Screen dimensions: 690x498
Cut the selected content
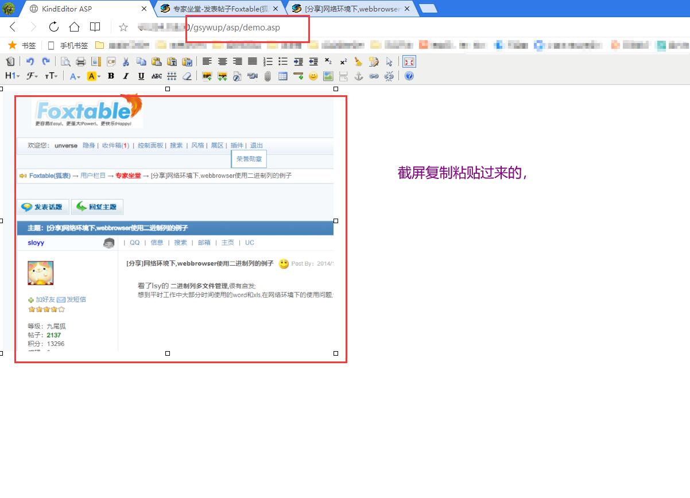pyautogui.click(x=126, y=61)
